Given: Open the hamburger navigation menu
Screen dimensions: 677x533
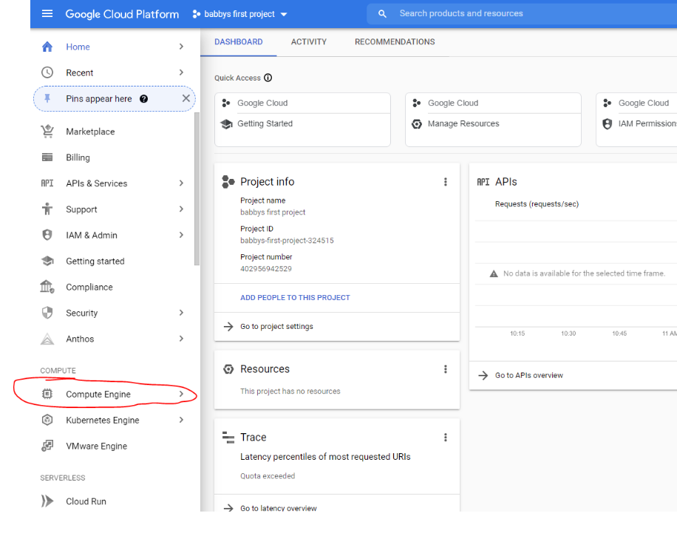Looking at the screenshot, I should tap(47, 14).
